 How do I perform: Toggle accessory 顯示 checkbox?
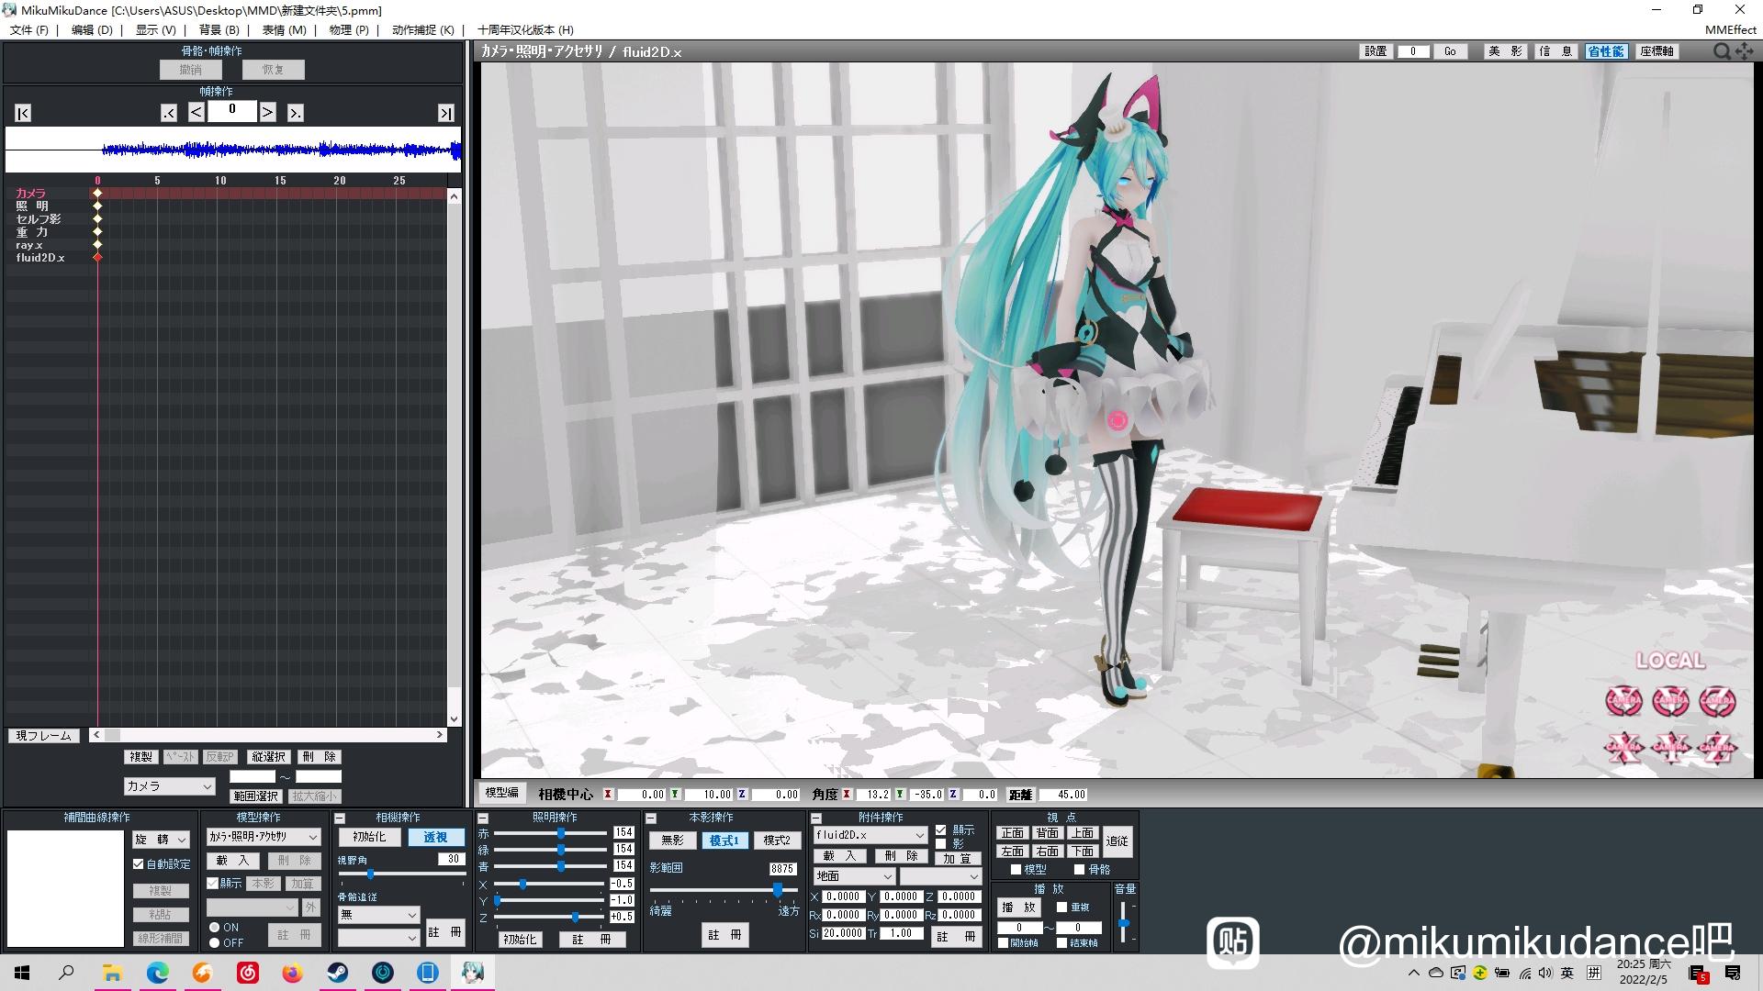(940, 830)
